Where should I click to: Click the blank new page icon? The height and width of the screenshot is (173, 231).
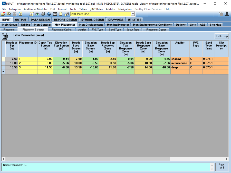61,14
